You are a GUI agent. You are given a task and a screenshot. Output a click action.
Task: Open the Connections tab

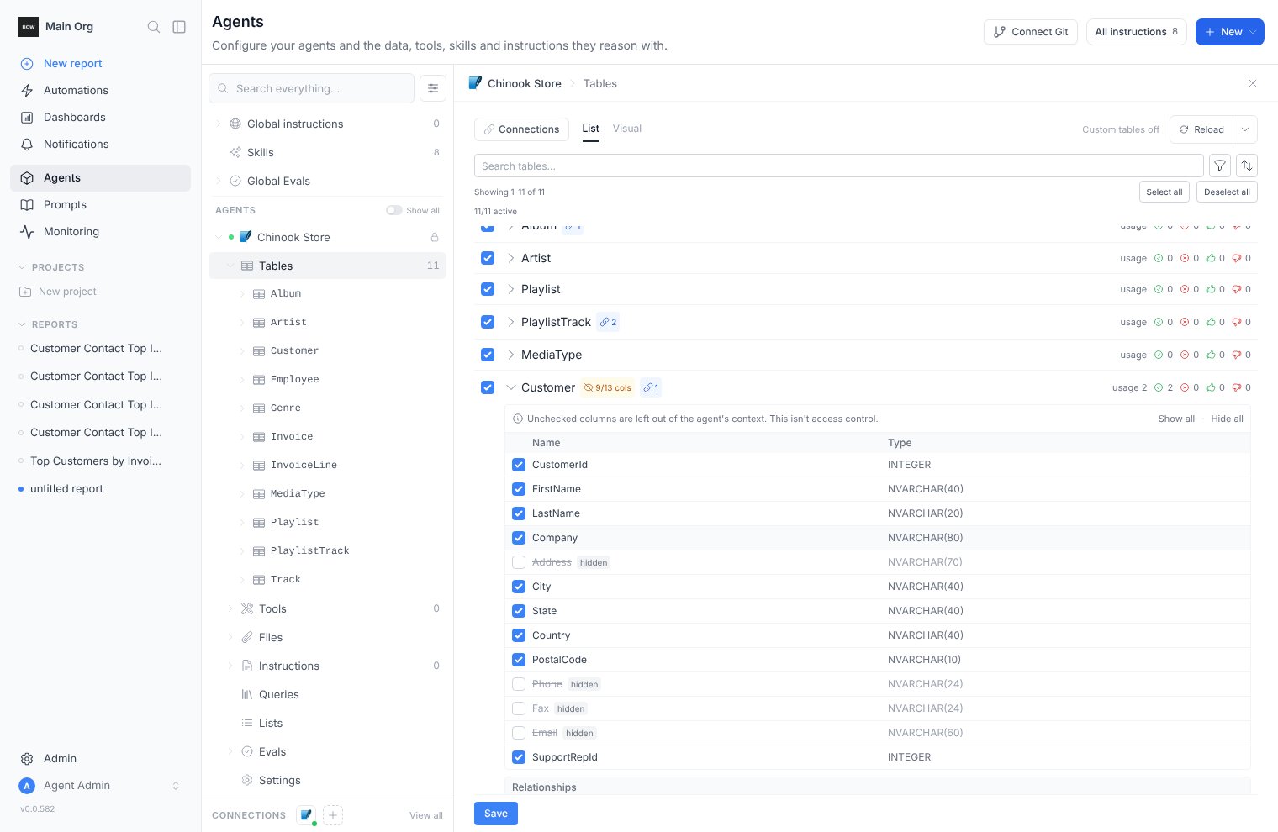pyautogui.click(x=521, y=129)
